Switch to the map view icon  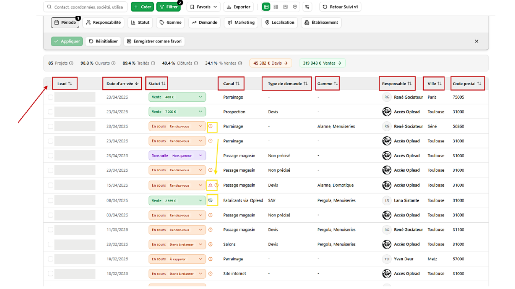[x=295, y=7]
